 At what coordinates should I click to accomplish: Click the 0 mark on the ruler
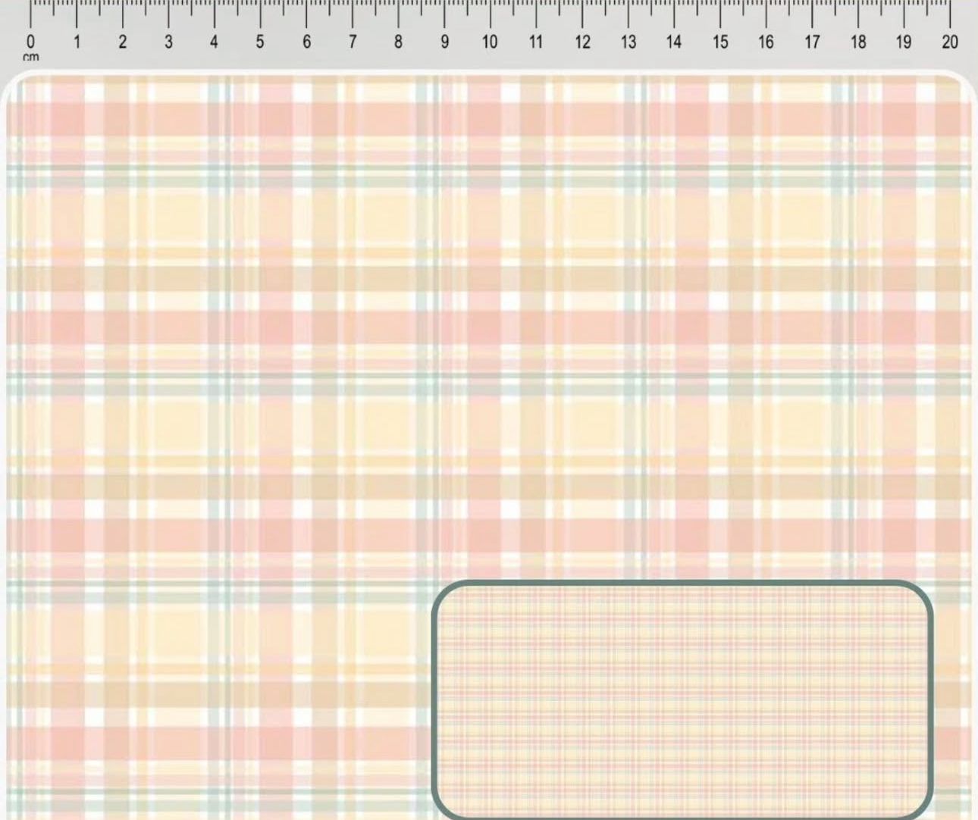(x=30, y=42)
